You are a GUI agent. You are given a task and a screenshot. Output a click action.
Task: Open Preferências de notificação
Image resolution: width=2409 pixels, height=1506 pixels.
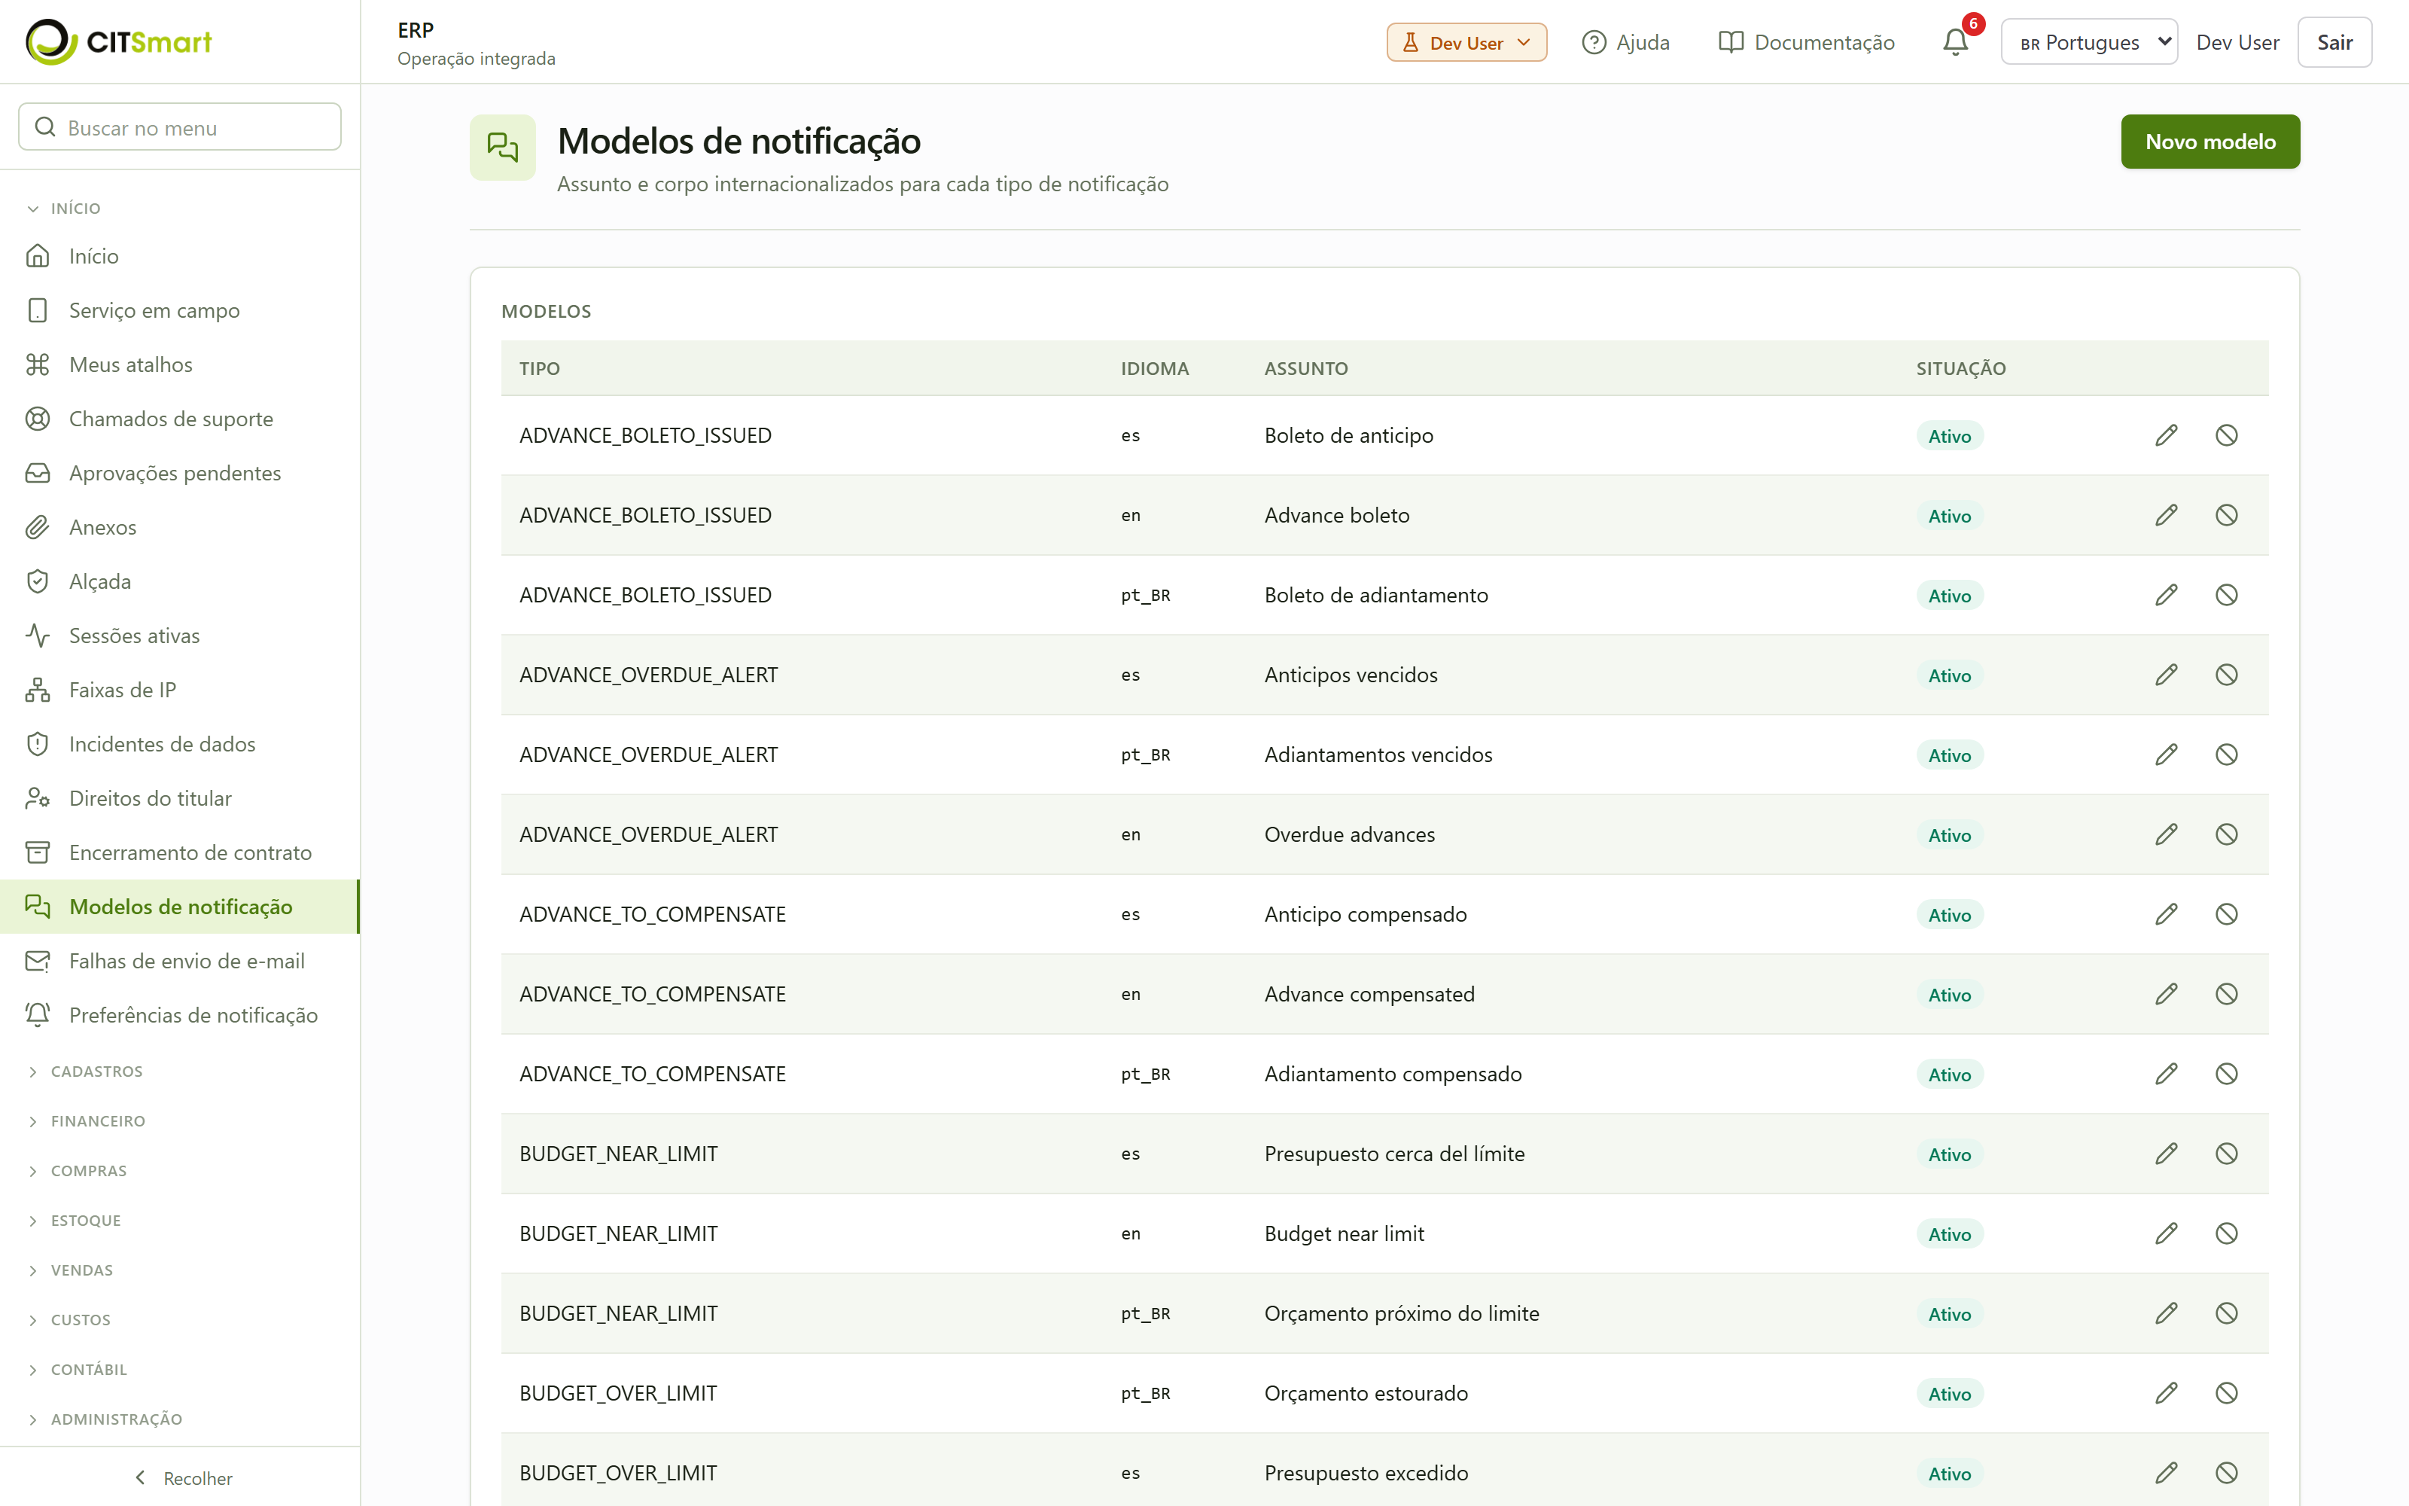click(179, 1015)
